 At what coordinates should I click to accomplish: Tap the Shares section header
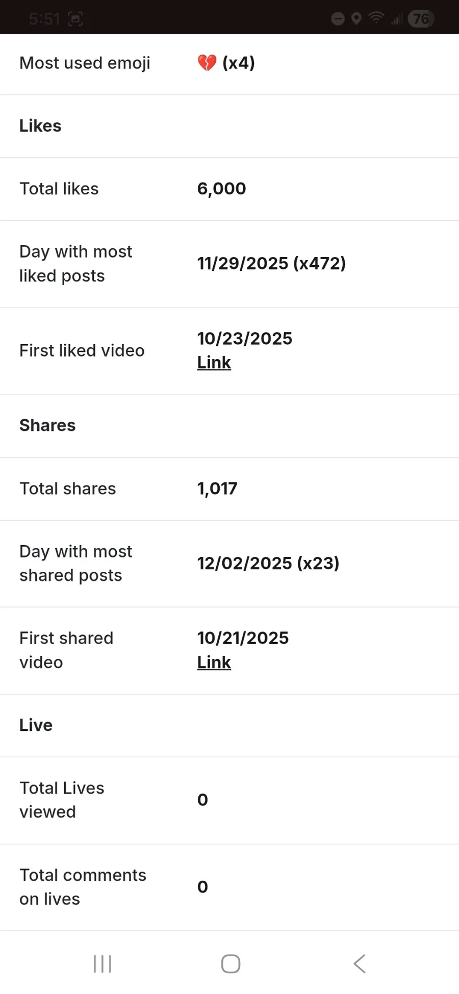click(47, 425)
